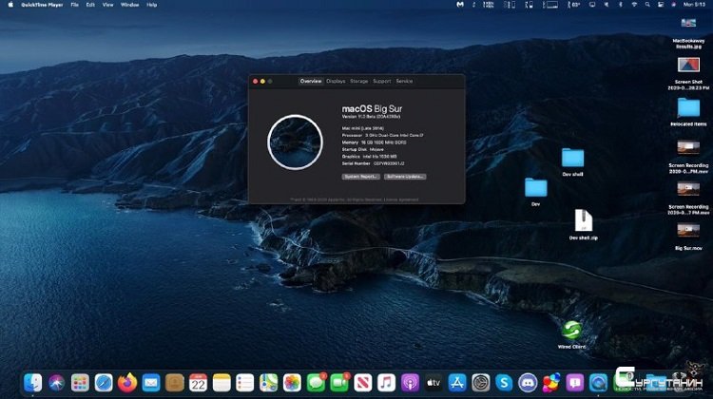
Task: Open Finder from the dock
Action: [32, 383]
